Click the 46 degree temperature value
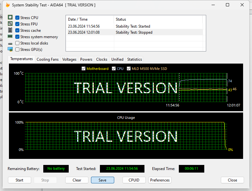This screenshot has height=191, width=252. tap(234, 89)
